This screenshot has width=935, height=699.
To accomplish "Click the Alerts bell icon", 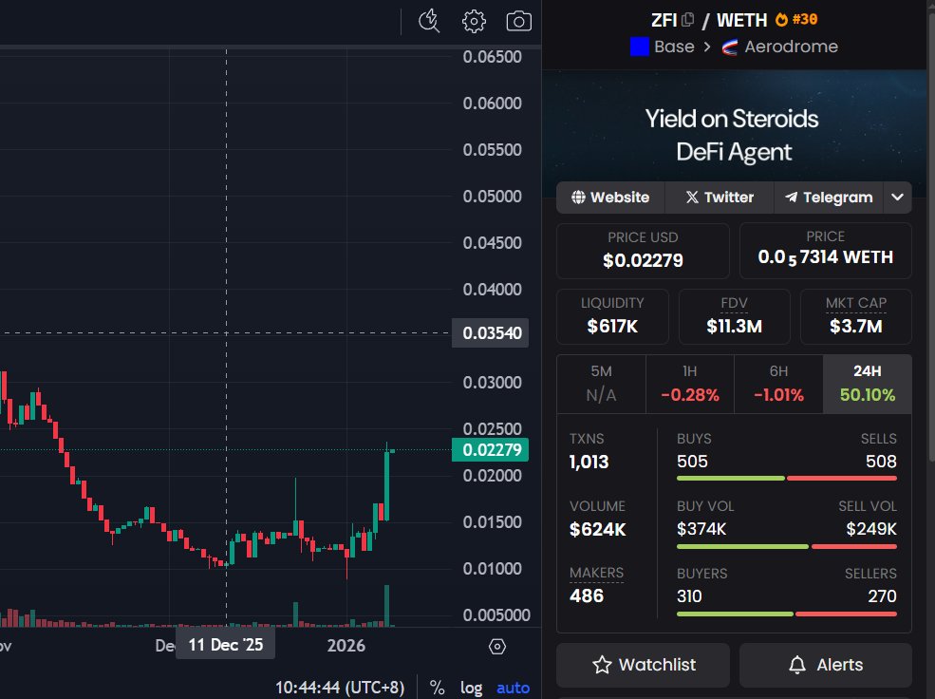I will click(797, 665).
